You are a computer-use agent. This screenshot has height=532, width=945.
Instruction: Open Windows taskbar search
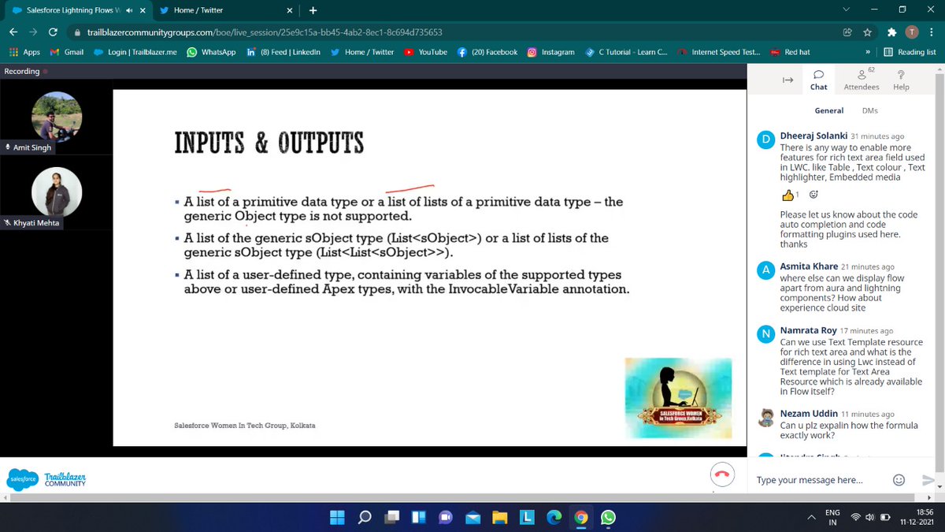[x=365, y=517]
